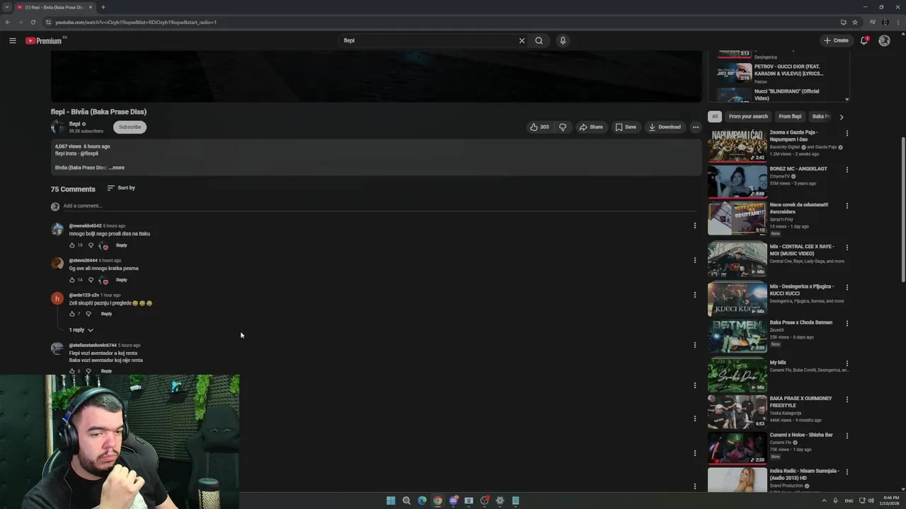The image size is (906, 509).
Task: Focus the browser address bar
Action: (x=439, y=22)
